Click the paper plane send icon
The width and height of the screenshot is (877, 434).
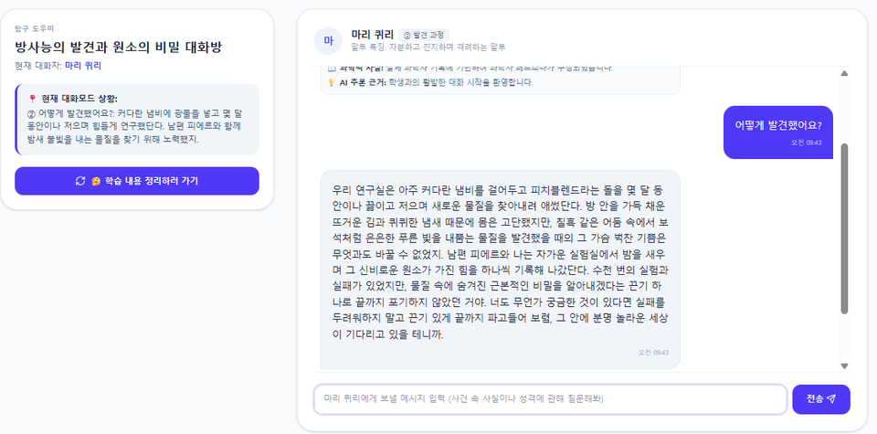(831, 398)
